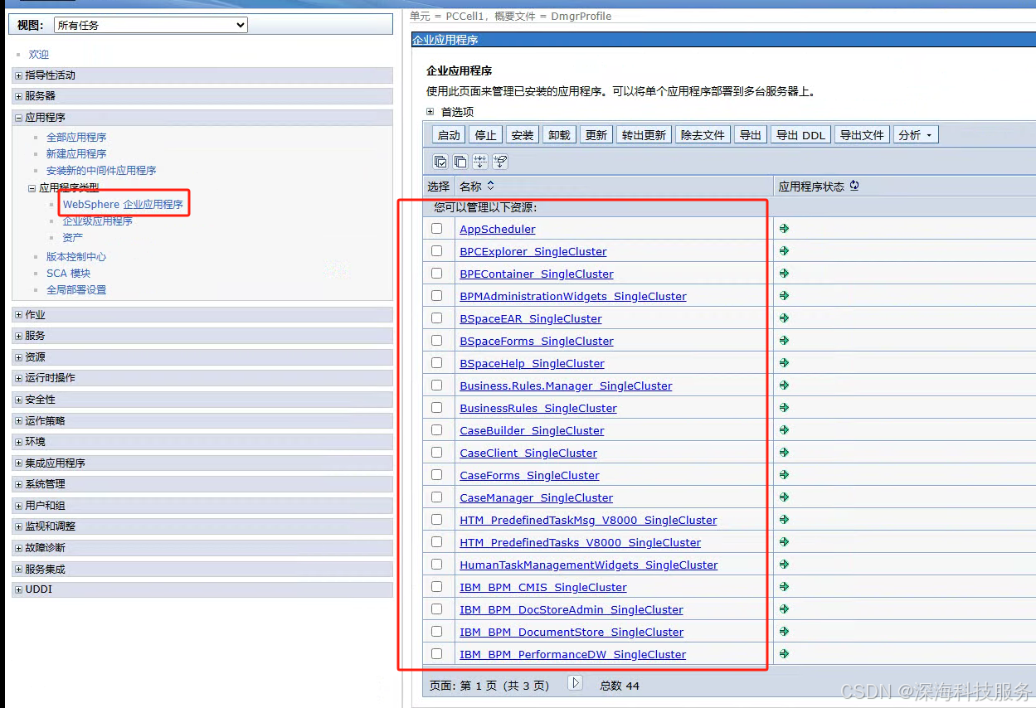Click refresh icon beside 应用程序状态 header
The width and height of the screenshot is (1036, 708).
(854, 186)
